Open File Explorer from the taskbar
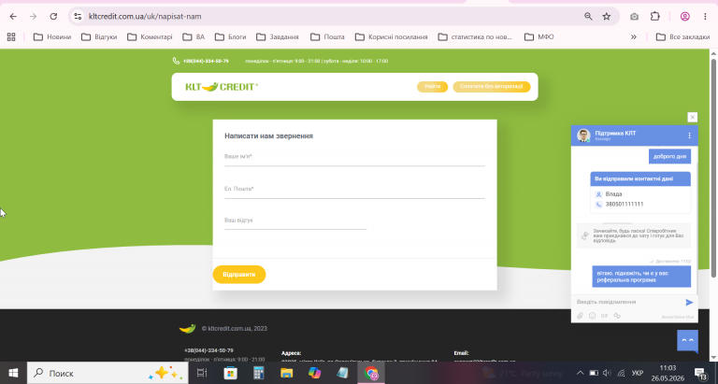 click(287, 373)
